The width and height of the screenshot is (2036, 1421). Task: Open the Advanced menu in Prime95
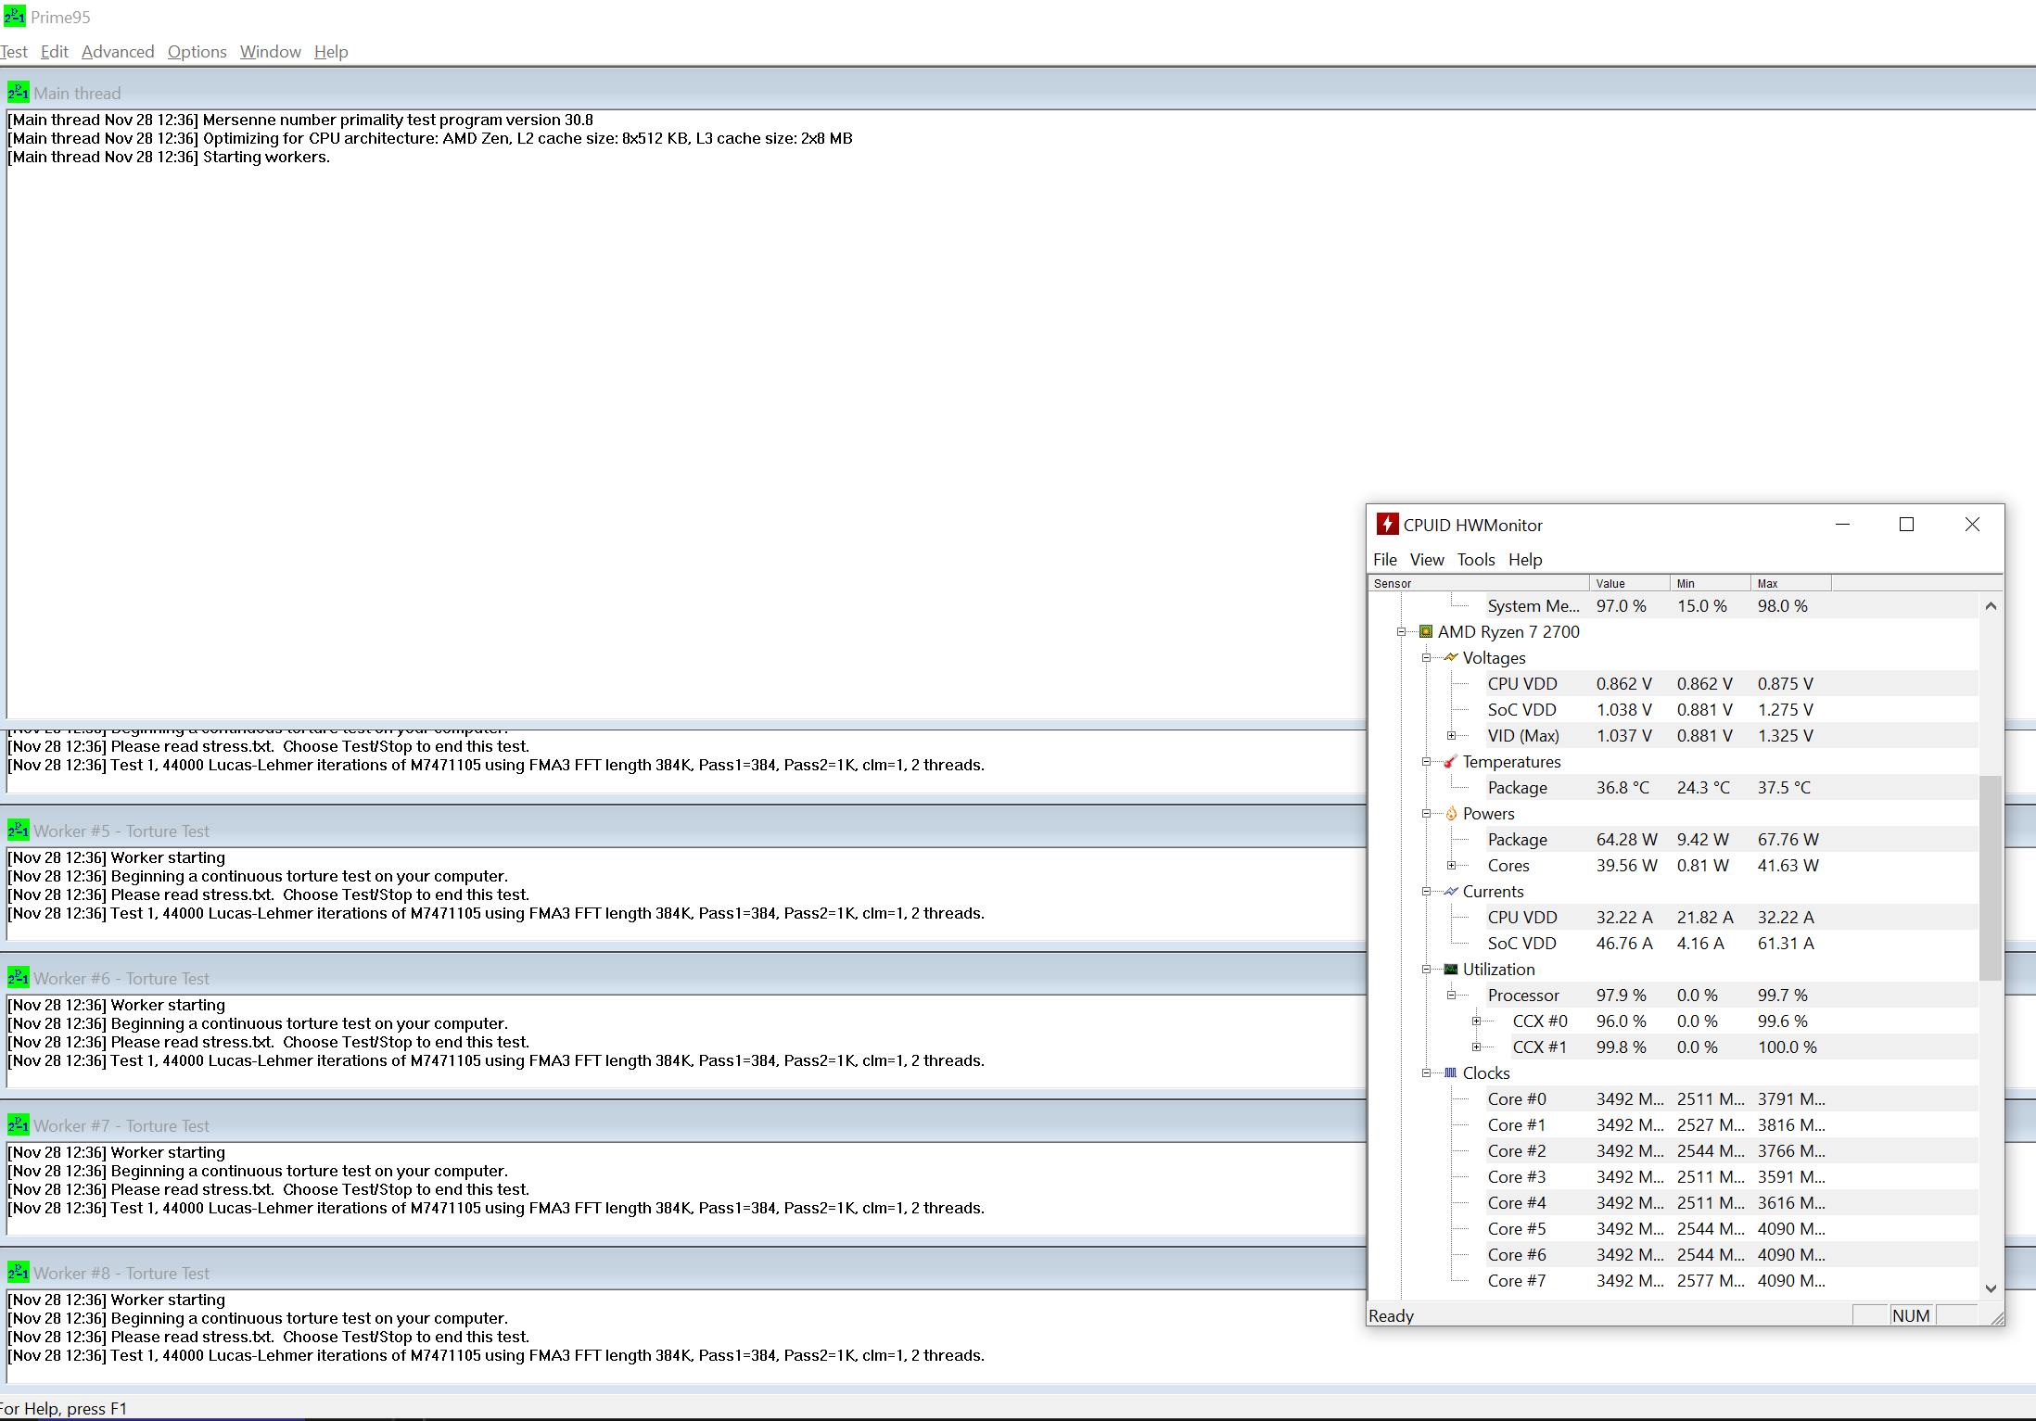tap(118, 52)
